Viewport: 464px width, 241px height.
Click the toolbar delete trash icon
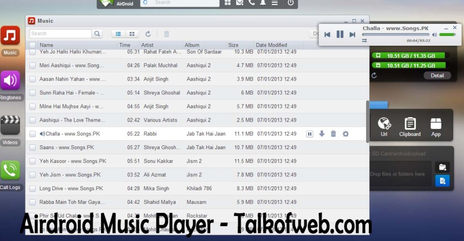[x=167, y=34]
